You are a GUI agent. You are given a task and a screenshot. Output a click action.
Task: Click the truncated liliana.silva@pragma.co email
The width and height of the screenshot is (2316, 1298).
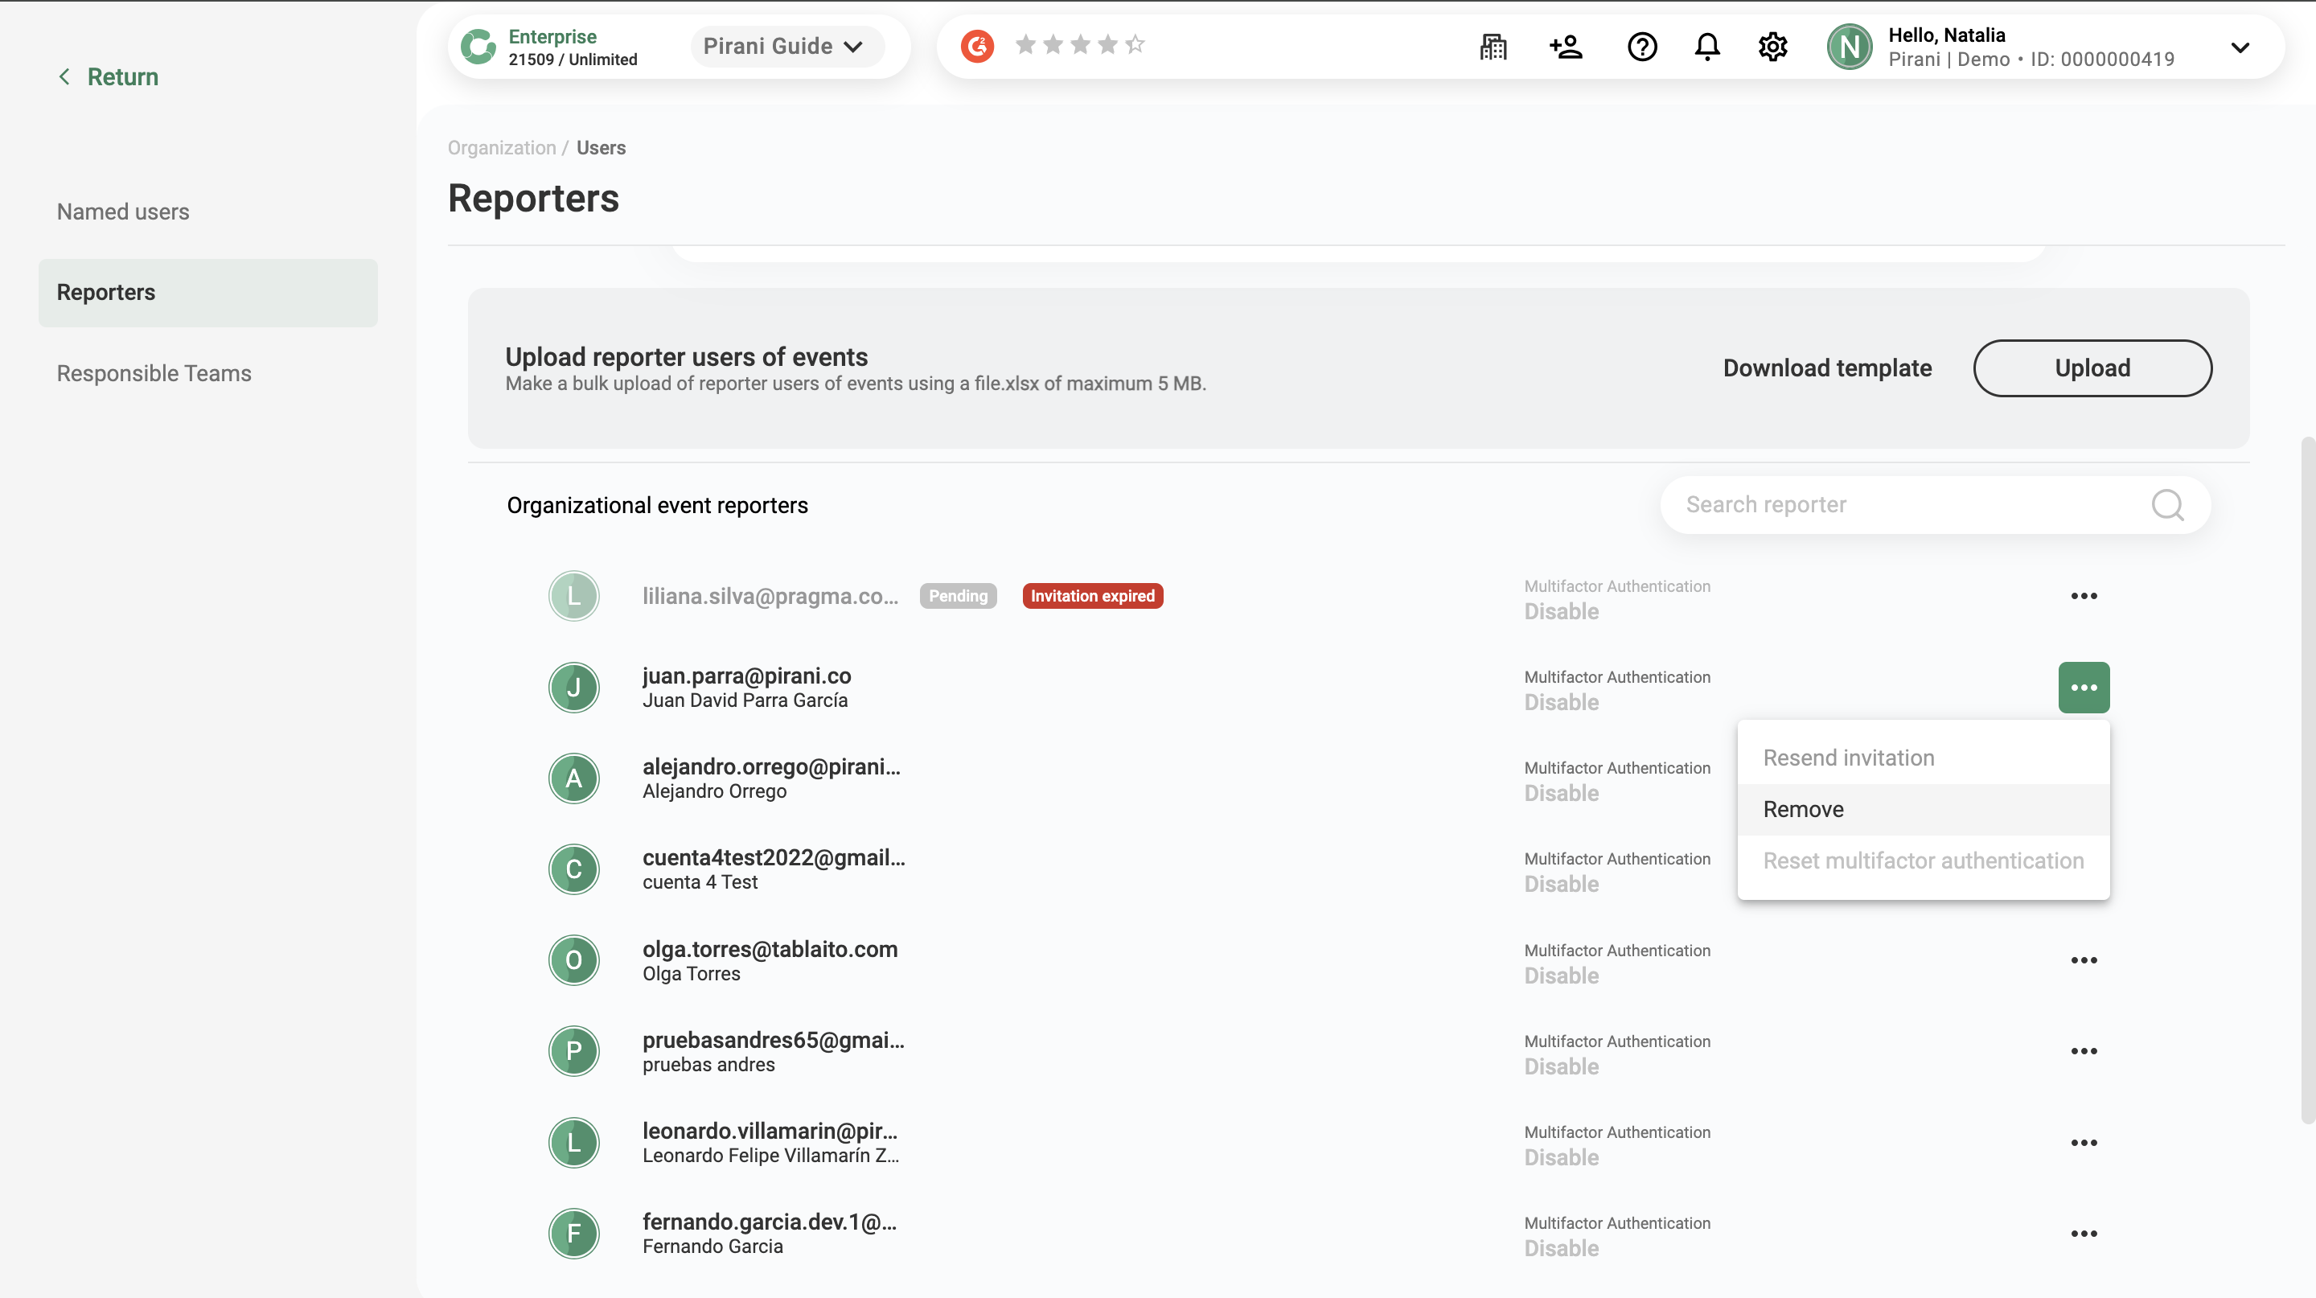point(770,596)
